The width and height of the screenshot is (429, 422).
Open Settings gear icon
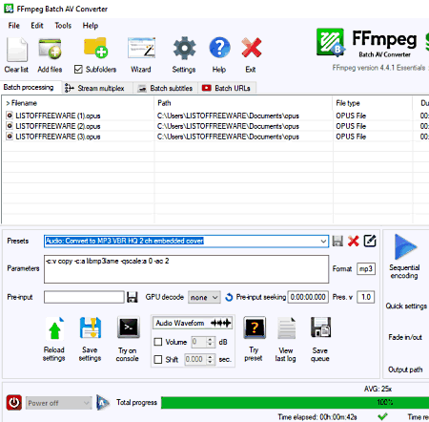point(184,48)
